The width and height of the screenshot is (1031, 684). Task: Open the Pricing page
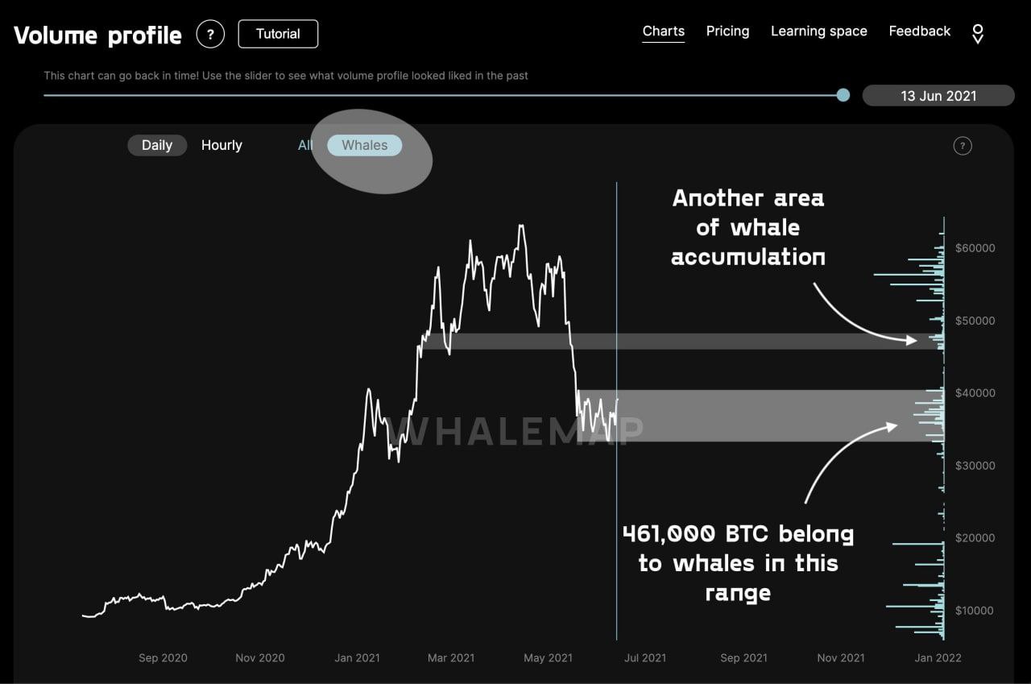(x=727, y=31)
